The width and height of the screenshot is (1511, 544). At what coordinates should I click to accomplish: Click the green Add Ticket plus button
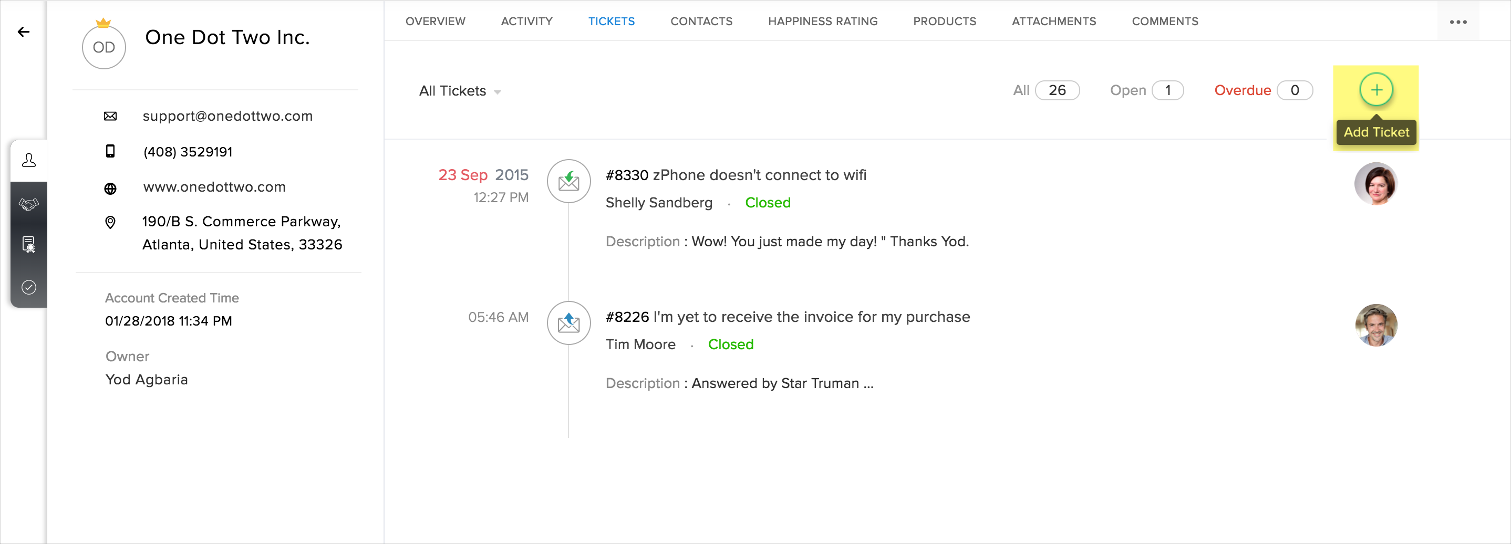coord(1375,90)
